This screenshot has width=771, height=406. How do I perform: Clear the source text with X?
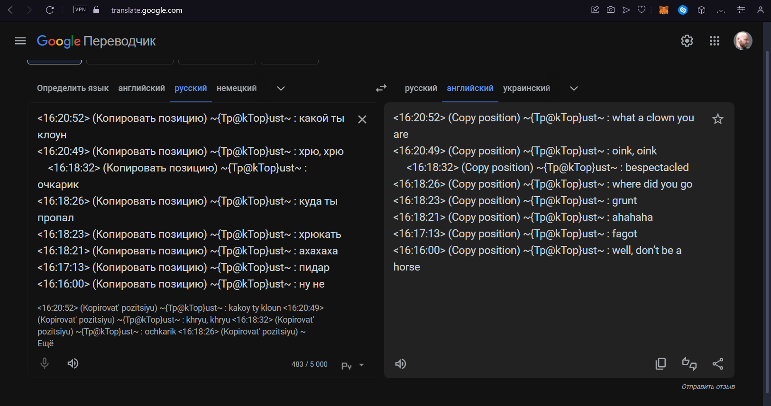[362, 119]
